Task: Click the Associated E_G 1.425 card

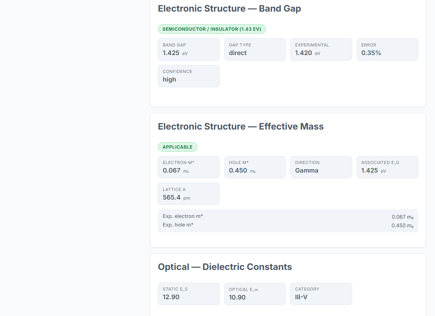Action: pyautogui.click(x=387, y=167)
